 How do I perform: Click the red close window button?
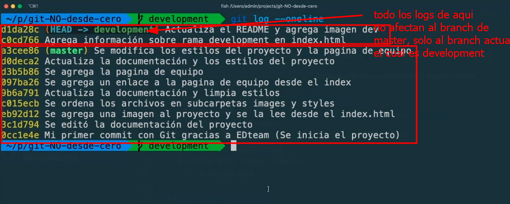pos(6,6)
